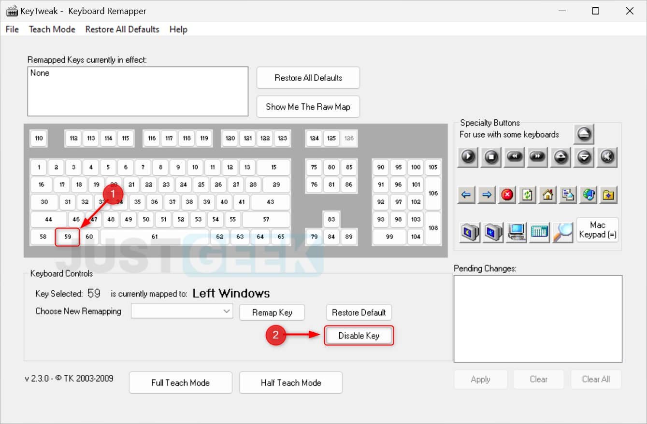Image resolution: width=647 pixels, height=424 pixels.
Task: Select key 43 on the keyboard map
Action: click(x=271, y=202)
